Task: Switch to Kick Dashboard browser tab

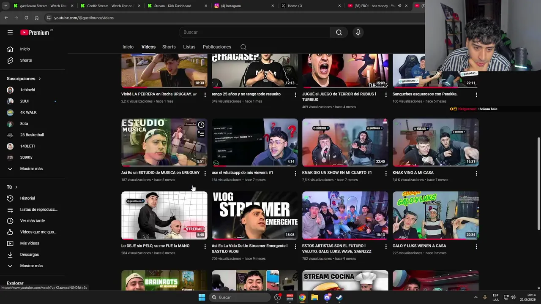Action: click(x=177, y=6)
